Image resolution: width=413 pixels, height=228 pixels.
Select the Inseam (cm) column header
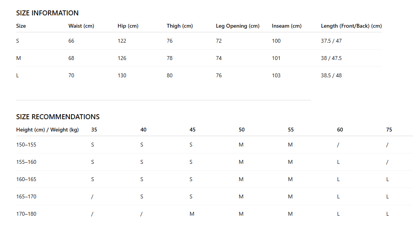coord(287,26)
